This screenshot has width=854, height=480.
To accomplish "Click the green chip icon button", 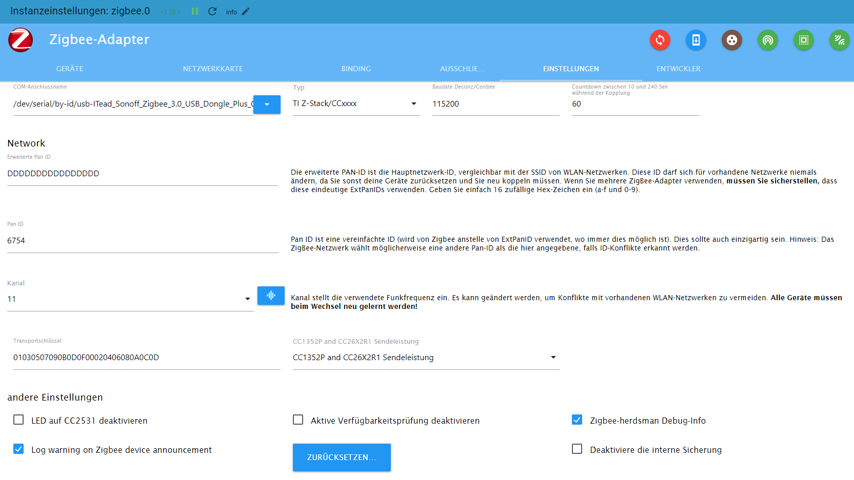I will point(804,40).
